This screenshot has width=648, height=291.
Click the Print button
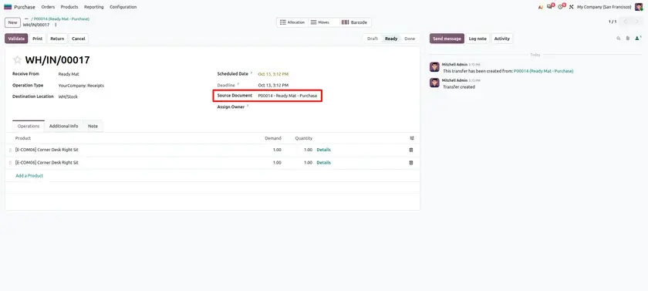pos(38,39)
